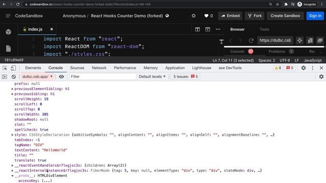
Task: Go back with the Chrome back arrow
Action: tap(4, 4)
